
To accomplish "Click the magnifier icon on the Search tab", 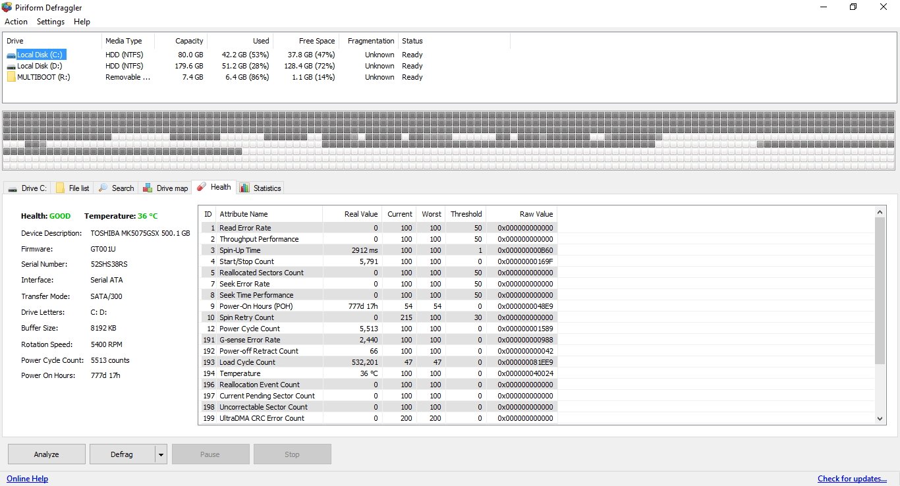I will click(x=103, y=188).
